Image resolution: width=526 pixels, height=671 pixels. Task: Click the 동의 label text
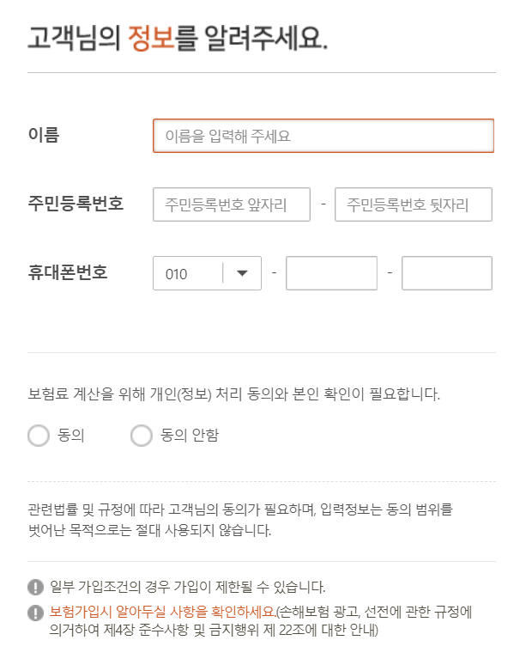tap(71, 436)
